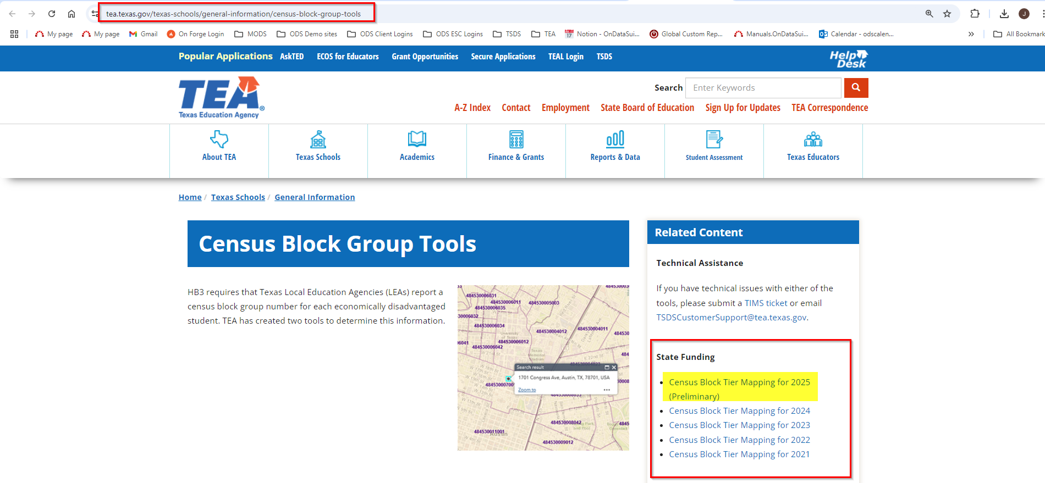Bookmark this page with the star icon
The image size is (1045, 483).
(x=947, y=14)
